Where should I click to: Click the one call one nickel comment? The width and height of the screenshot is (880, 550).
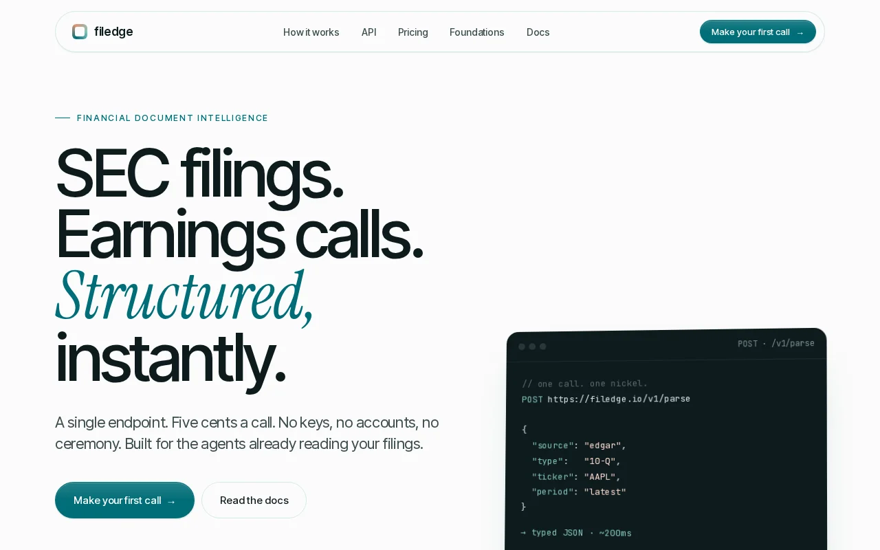coord(585,384)
